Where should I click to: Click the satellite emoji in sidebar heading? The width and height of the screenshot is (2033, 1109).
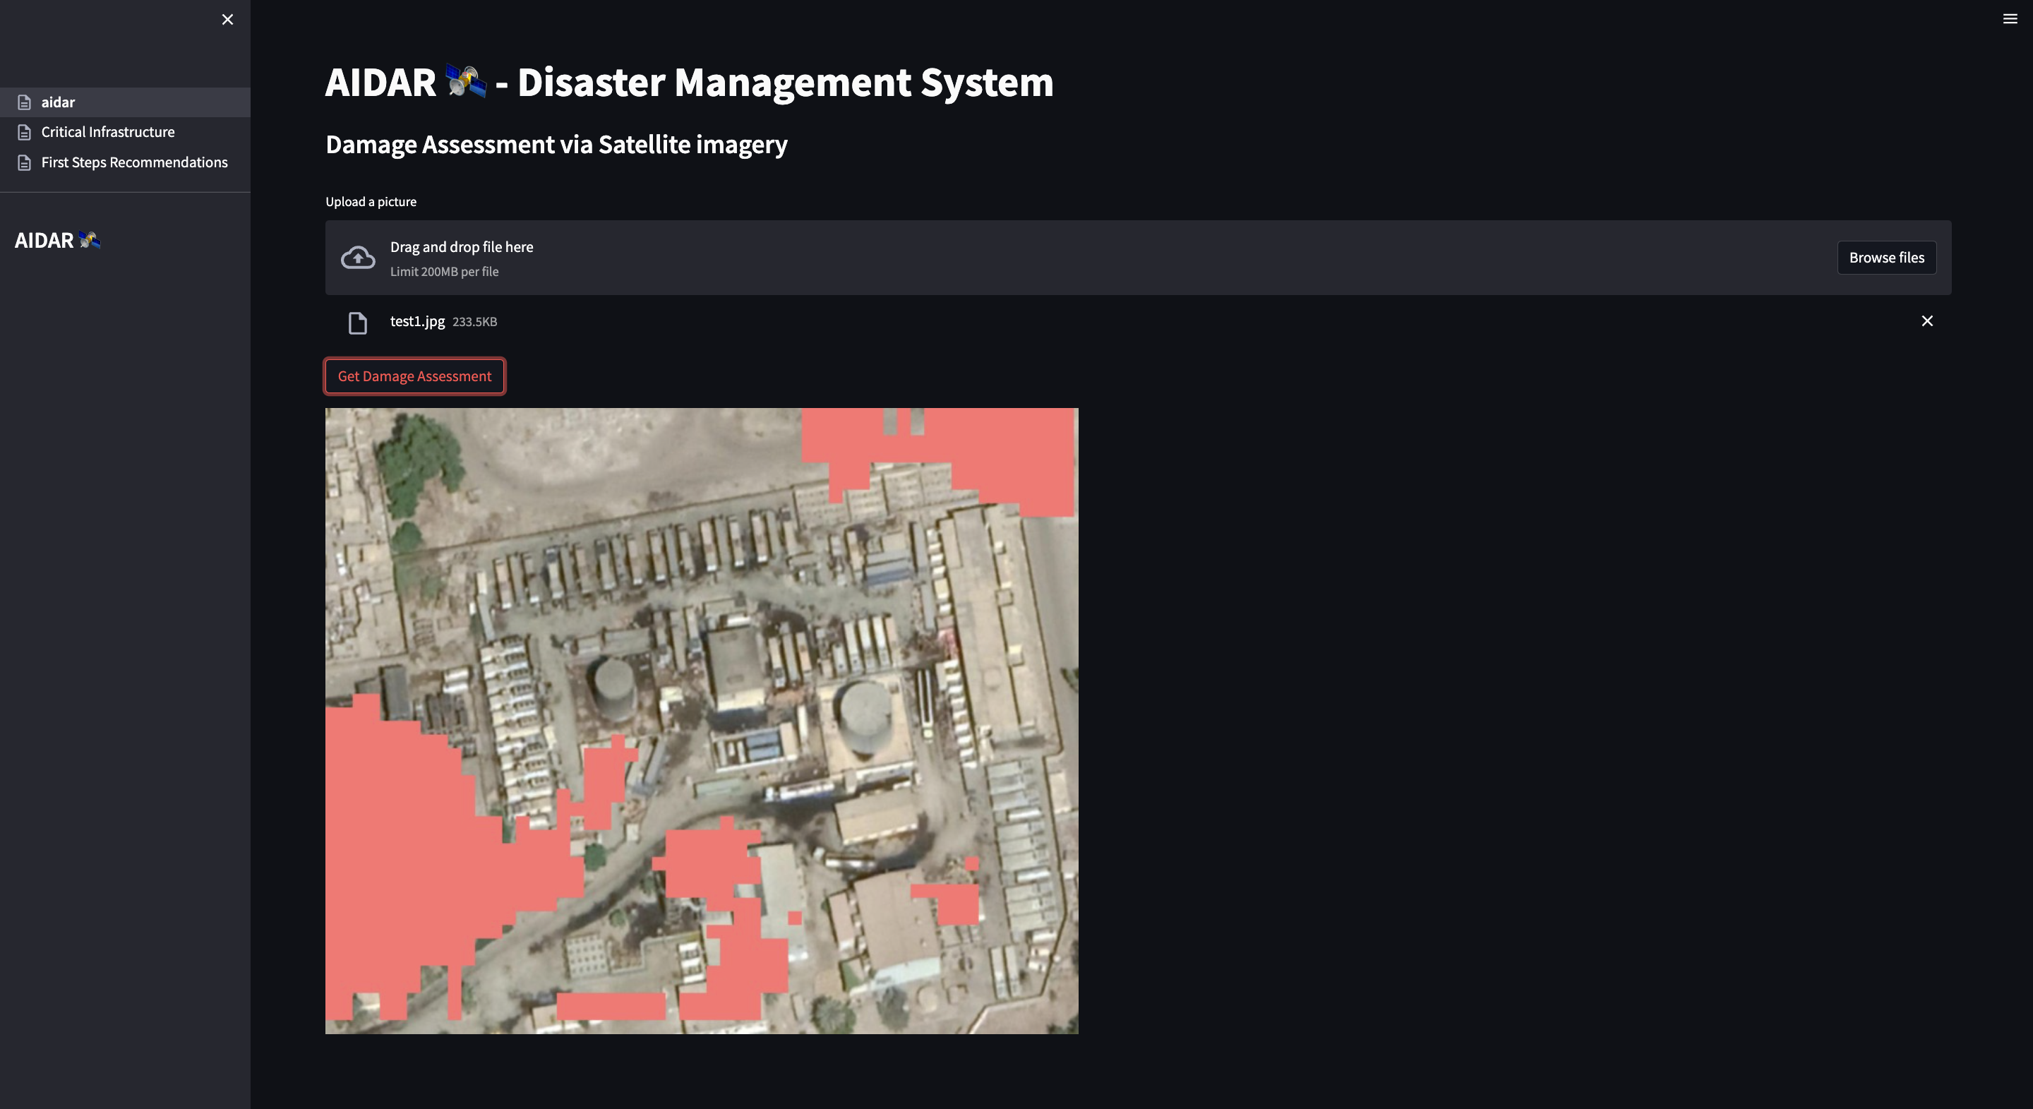pos(89,240)
